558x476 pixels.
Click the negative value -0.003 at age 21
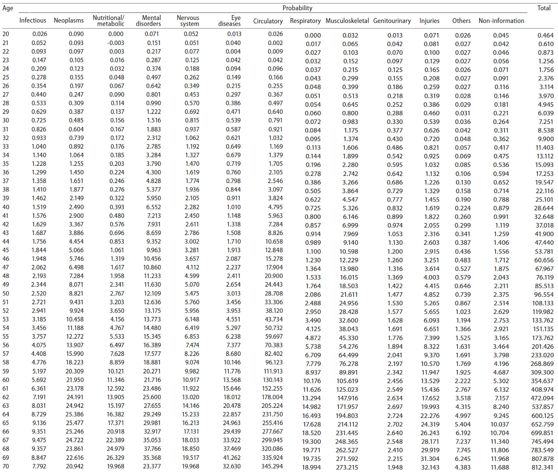point(116,43)
